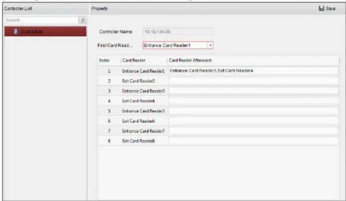Click the Card Reader column header
346x201 pixels.
pos(134,60)
